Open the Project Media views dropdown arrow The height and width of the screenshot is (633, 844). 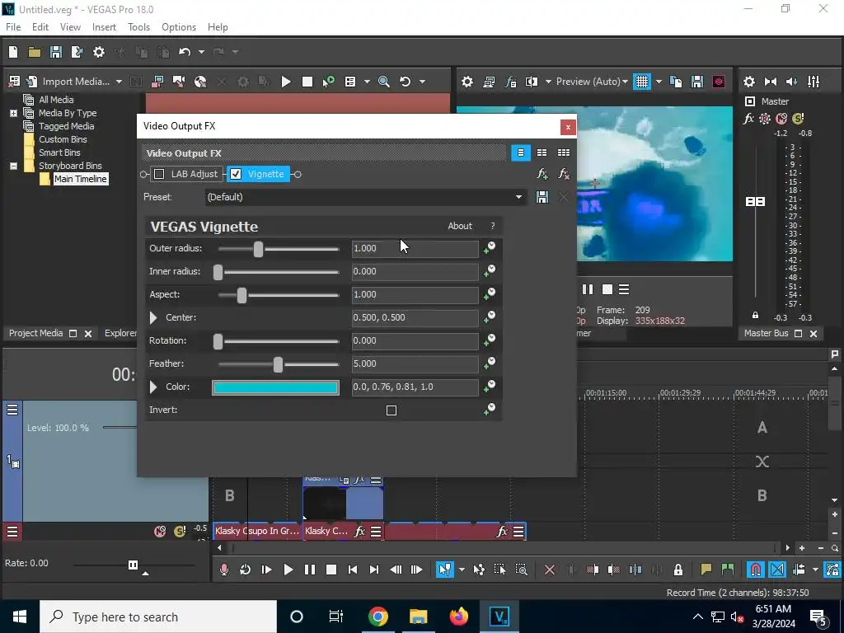pos(367,82)
